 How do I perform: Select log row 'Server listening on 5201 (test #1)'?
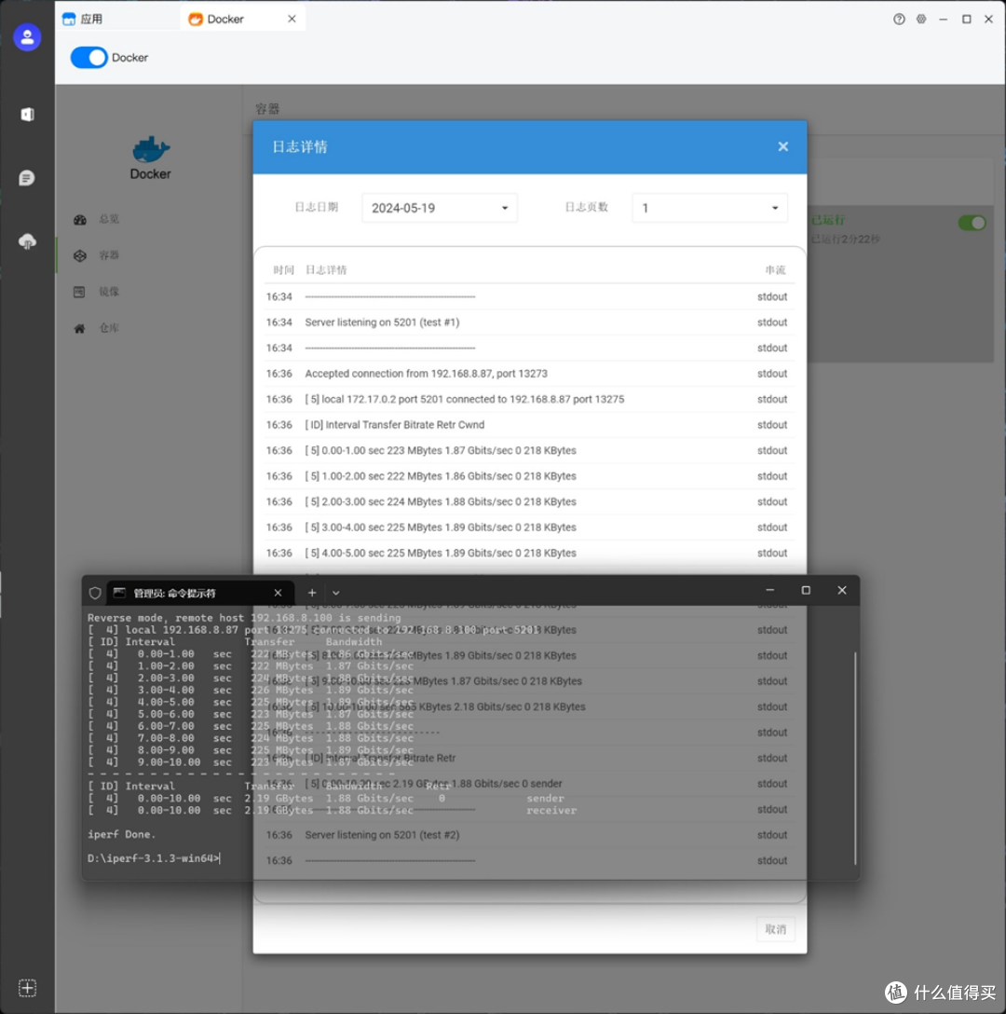[529, 322]
